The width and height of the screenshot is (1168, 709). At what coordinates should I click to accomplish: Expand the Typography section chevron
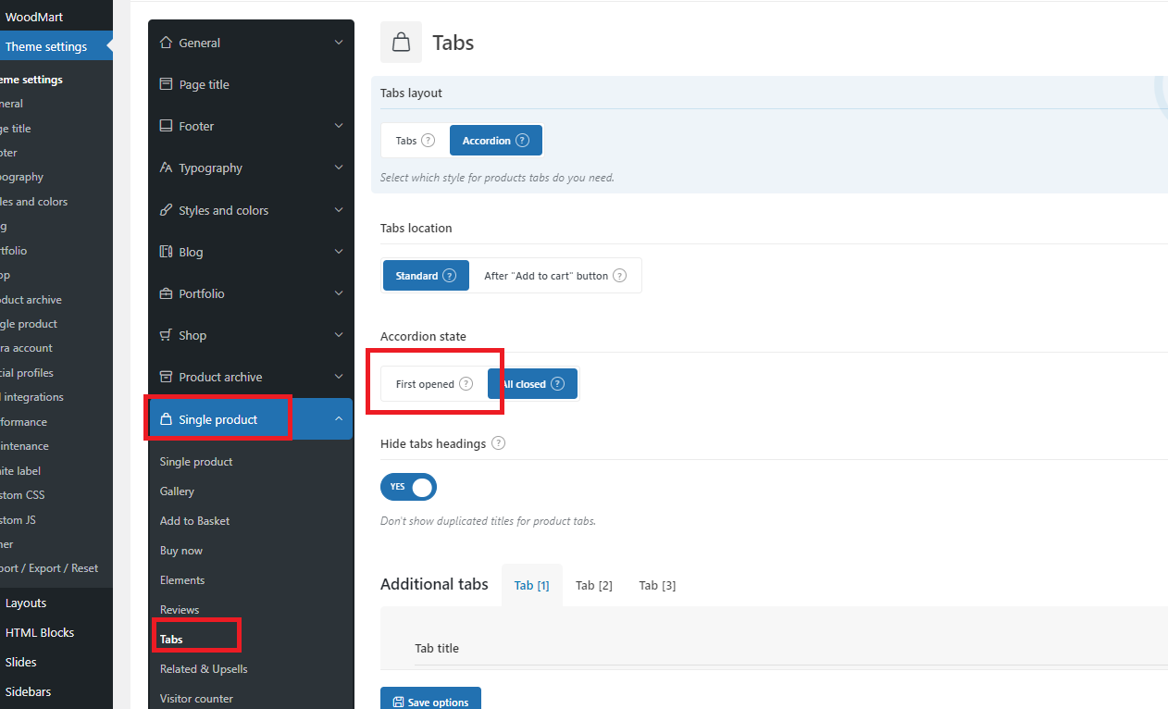(339, 168)
